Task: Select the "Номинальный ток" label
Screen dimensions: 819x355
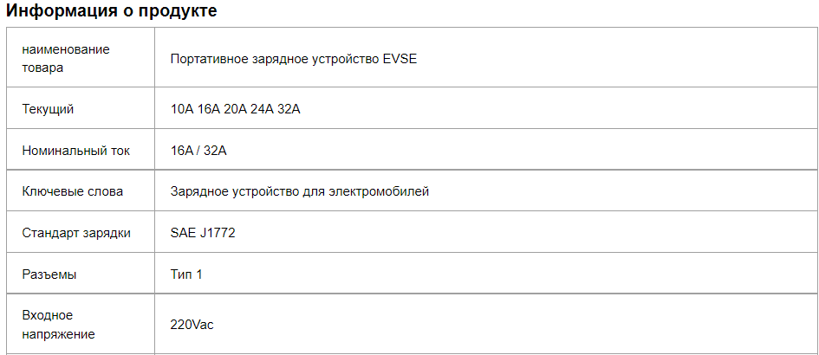Action: (x=75, y=151)
